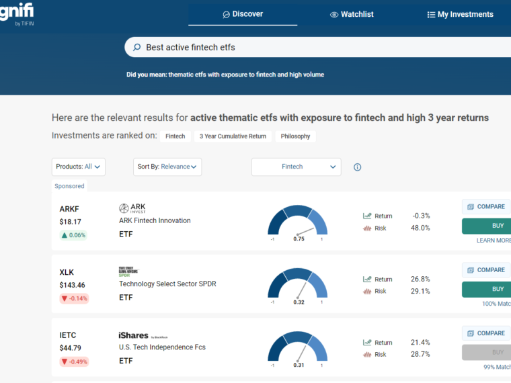Image resolution: width=511 pixels, height=383 pixels.
Task: Click the Sponsored label
Action: coord(69,186)
